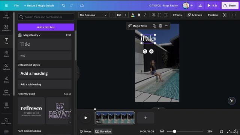Open Resize & Magic Switch
This screenshot has width=240, height=135.
39,6
